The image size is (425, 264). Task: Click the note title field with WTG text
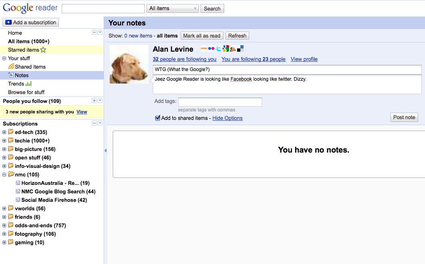[287, 69]
